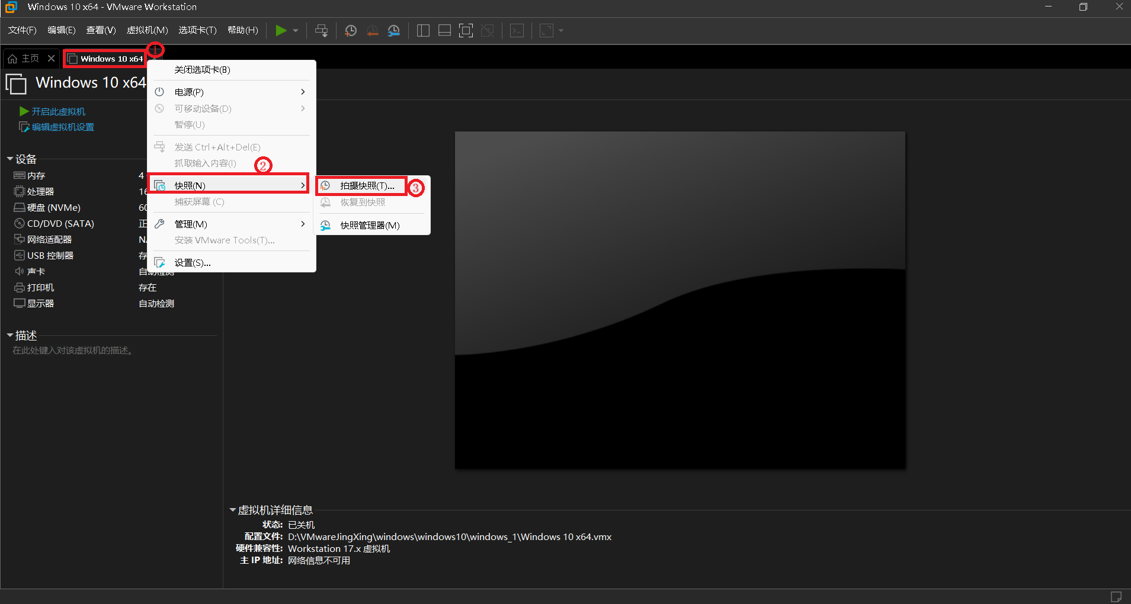Screen dimensions: 1131x604
Task: Click the 网络信息不可用 IP address text
Action: click(x=319, y=561)
